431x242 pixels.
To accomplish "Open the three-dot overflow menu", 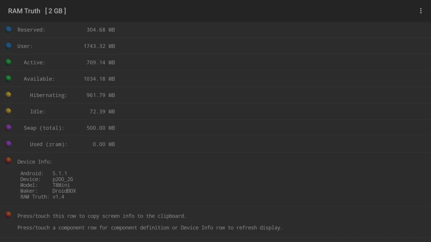I will 420,11.
